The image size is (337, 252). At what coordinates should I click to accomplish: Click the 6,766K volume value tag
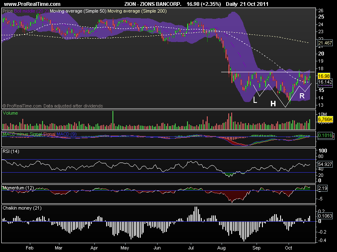[x=325, y=119]
